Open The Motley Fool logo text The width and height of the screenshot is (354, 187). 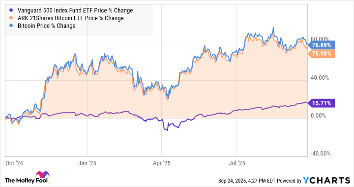tap(26, 181)
